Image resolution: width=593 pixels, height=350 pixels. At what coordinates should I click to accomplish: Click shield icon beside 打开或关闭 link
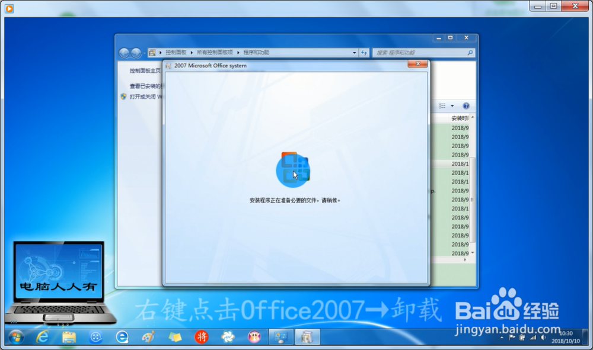[124, 97]
